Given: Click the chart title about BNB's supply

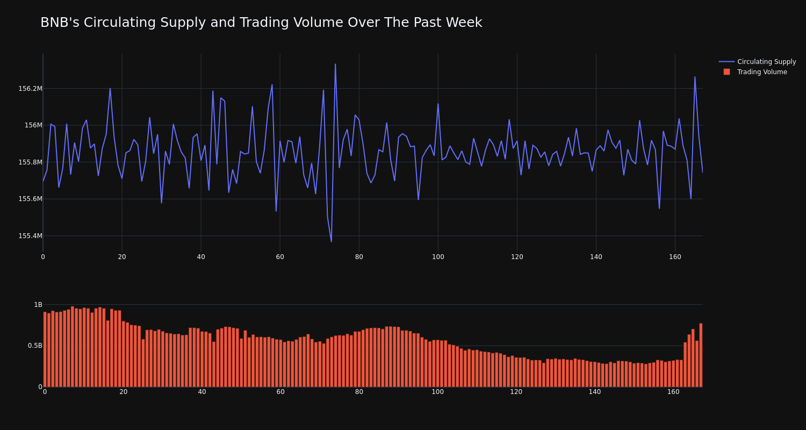Looking at the screenshot, I should click(x=261, y=23).
